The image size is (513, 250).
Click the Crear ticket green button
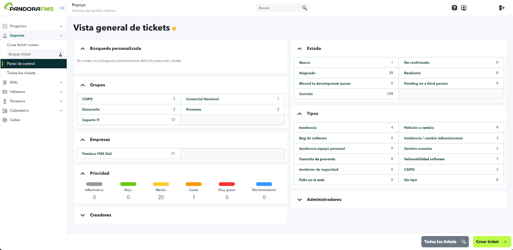coord(492,242)
